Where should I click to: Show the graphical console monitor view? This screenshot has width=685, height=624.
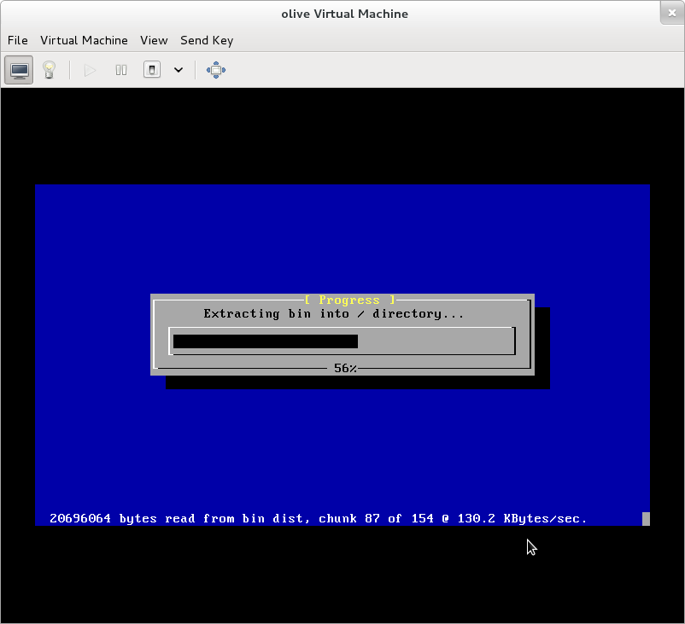[19, 70]
